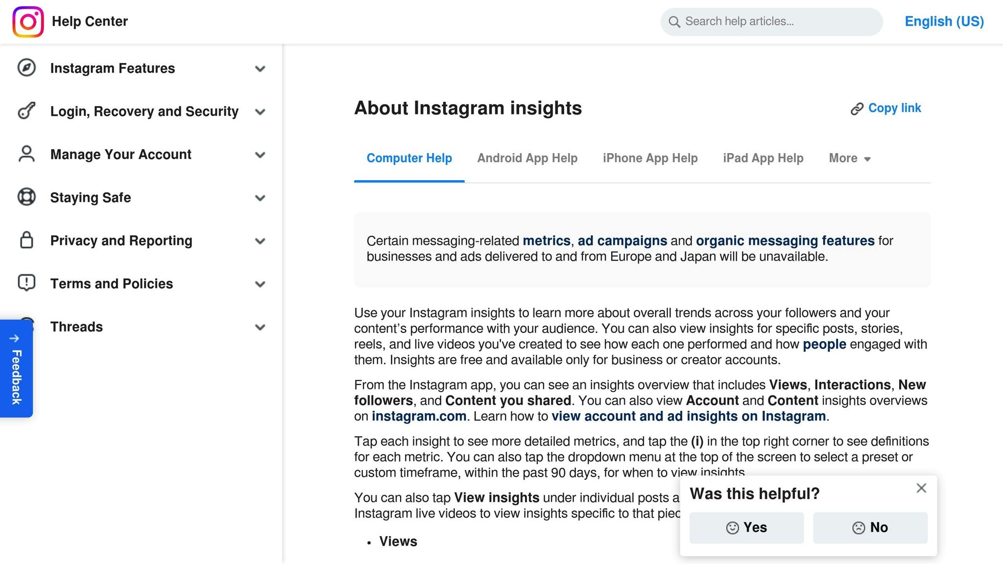The width and height of the screenshot is (1003, 564).
Task: Click the person icon next to Manage Your Account
Action: 26,154
